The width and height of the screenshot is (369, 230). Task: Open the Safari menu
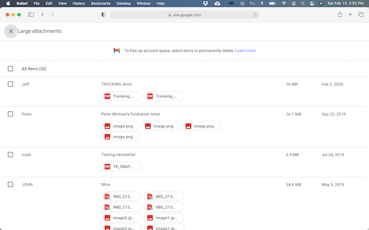(x=22, y=3)
